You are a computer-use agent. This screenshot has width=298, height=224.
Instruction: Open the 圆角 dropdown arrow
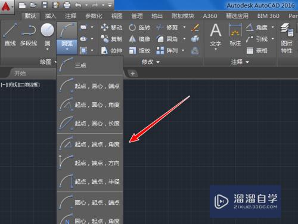pos(184,39)
